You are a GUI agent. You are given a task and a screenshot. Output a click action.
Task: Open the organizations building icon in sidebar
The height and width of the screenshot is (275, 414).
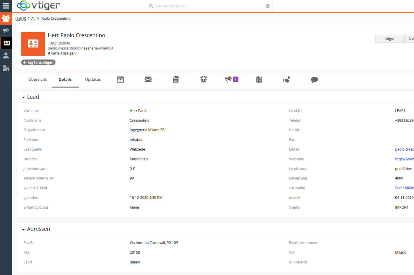6,68
